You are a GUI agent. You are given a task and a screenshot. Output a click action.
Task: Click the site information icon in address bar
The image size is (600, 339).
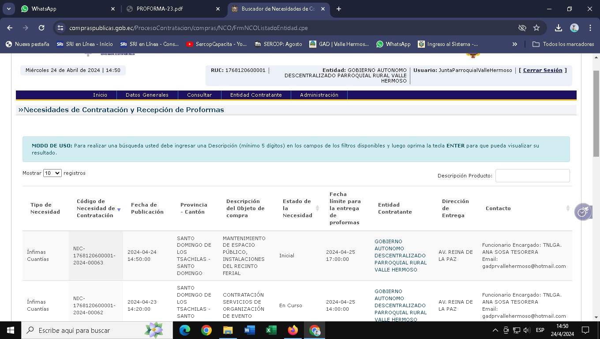pos(61,28)
